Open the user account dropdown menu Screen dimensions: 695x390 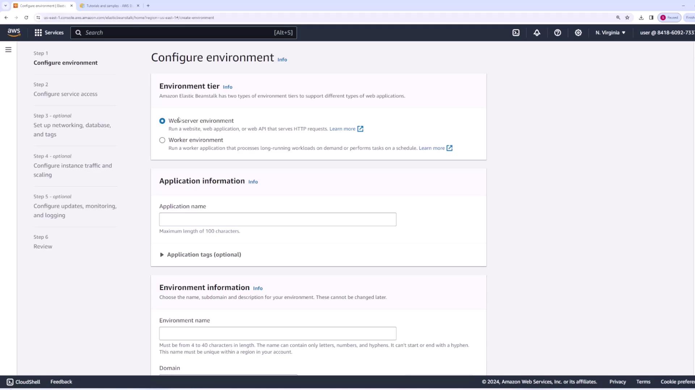667,32
